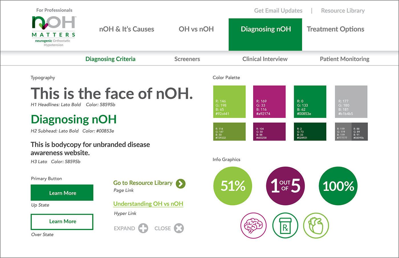Click the Primary Button label
Image resolution: width=399 pixels, height=258 pixels.
click(46, 179)
